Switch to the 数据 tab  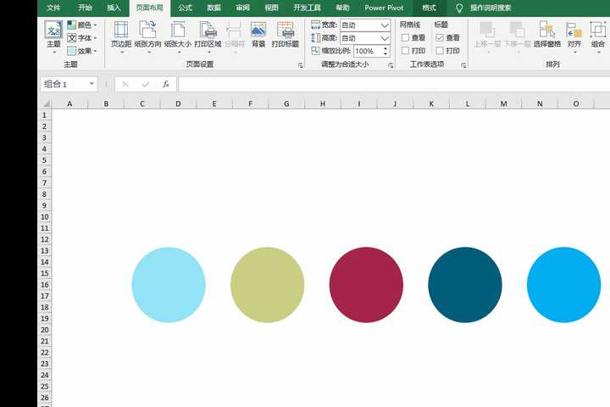(214, 8)
